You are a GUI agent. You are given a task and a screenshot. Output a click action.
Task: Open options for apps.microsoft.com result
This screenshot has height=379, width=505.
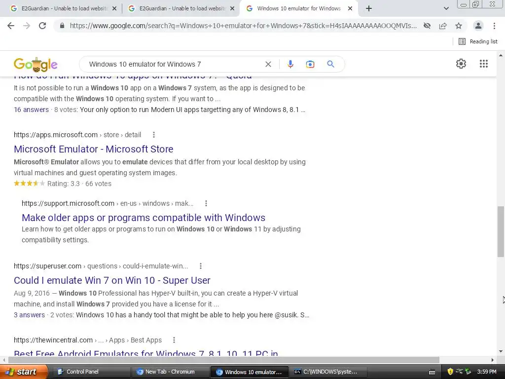click(154, 135)
